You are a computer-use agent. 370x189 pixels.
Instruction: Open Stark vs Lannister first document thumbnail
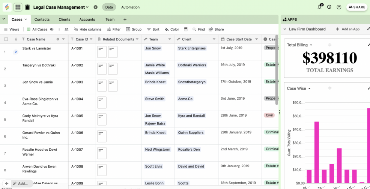pos(102,52)
